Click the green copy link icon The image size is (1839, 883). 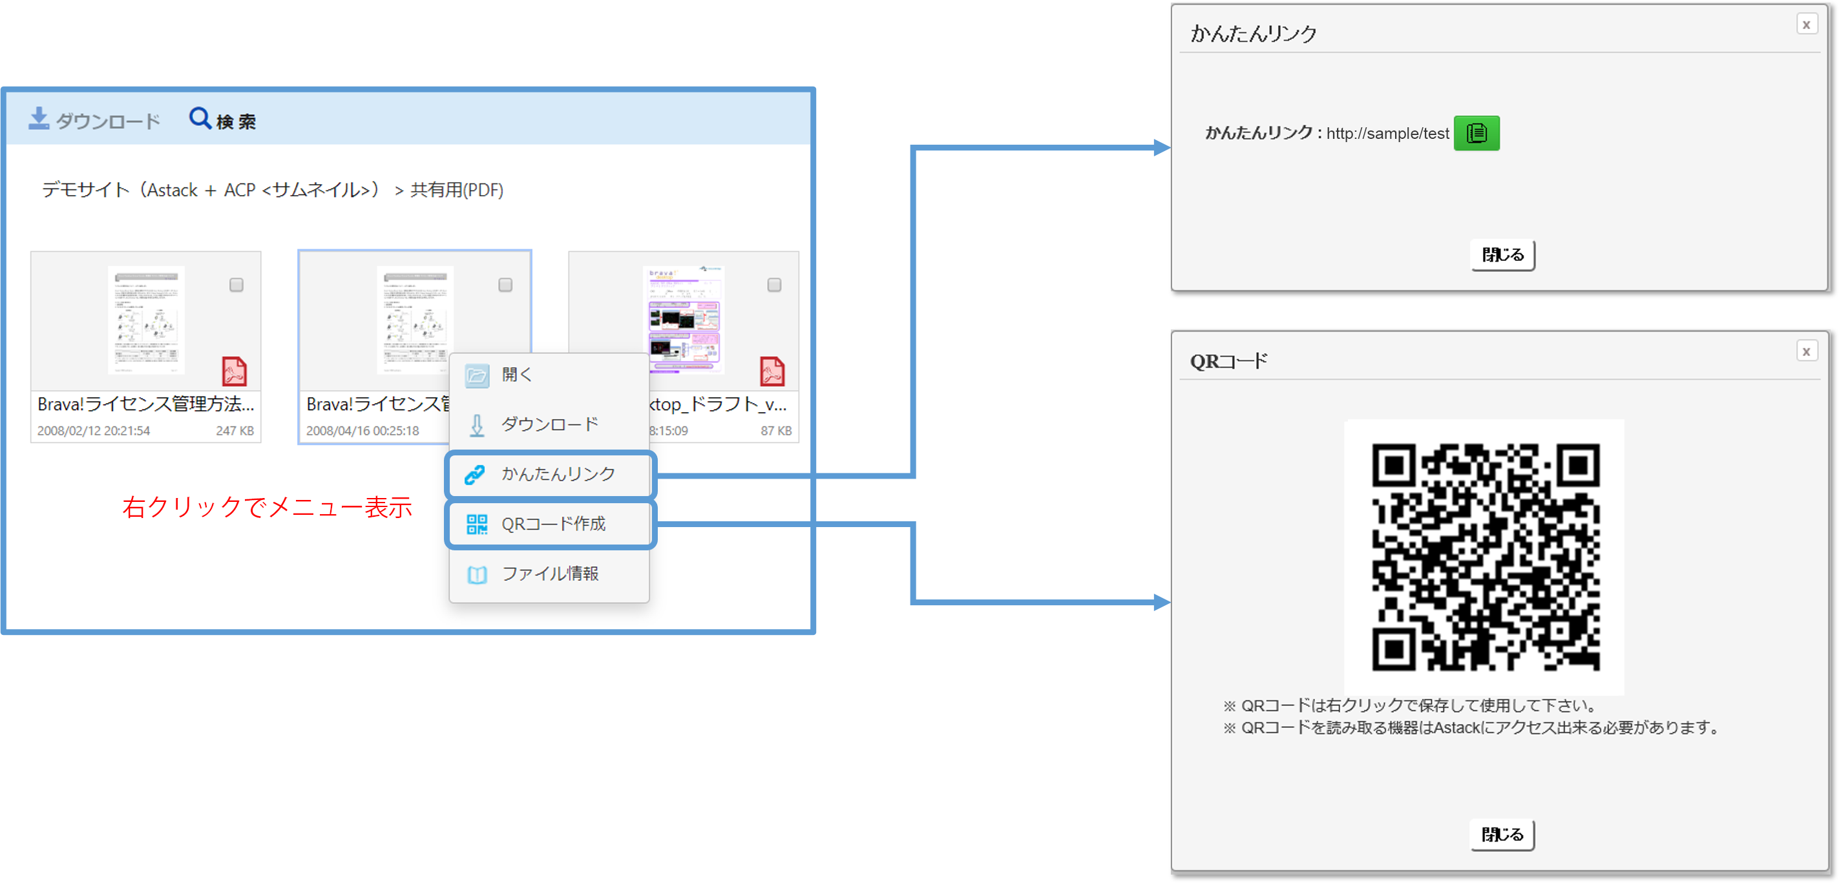tap(1476, 134)
